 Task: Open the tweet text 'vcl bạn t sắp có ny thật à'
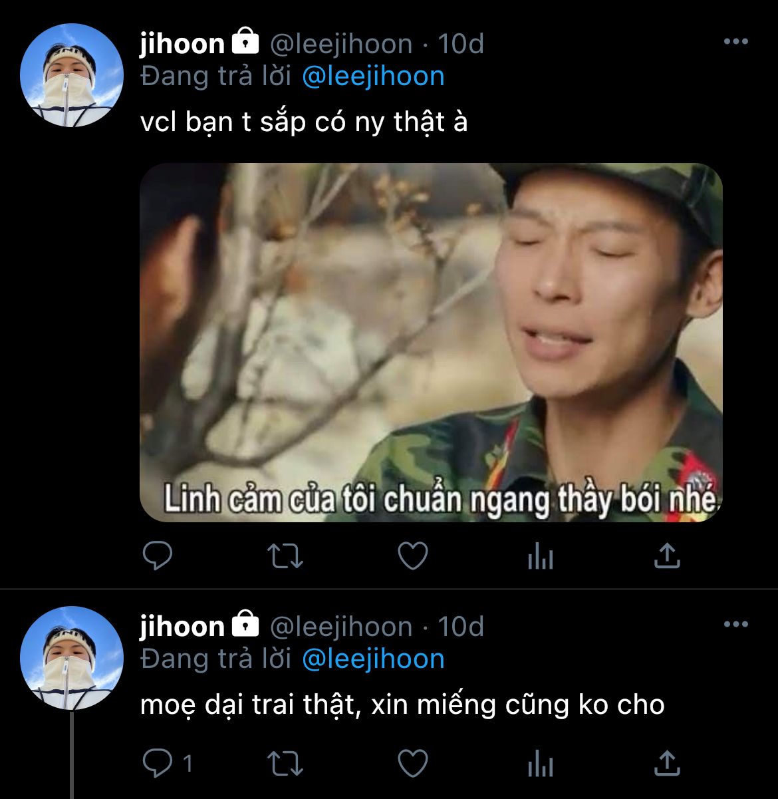click(304, 122)
